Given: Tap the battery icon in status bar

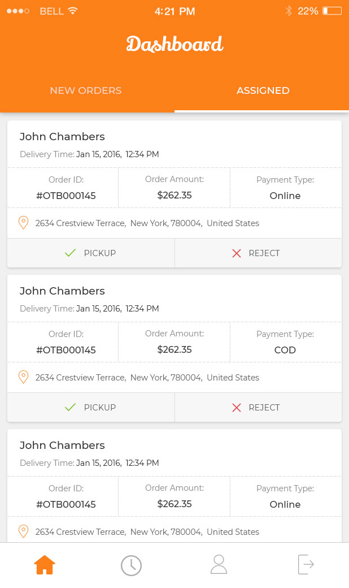Looking at the screenshot, I should click(x=332, y=11).
